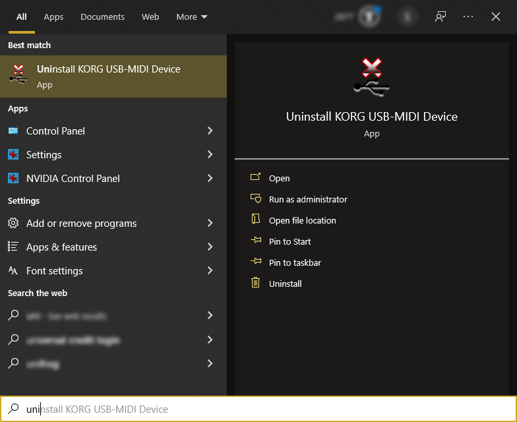Expand Apps & features arrow
517x422 pixels.
(210, 247)
